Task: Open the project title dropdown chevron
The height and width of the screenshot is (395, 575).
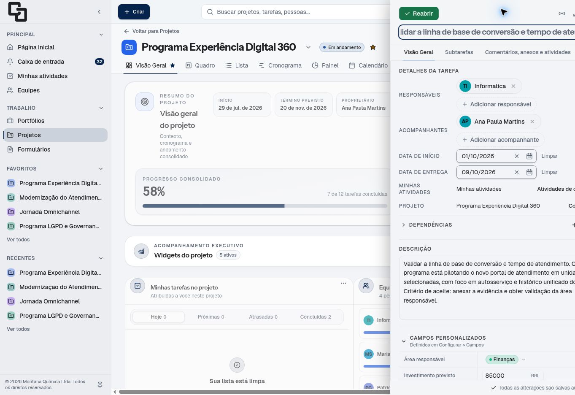Action: 308,47
